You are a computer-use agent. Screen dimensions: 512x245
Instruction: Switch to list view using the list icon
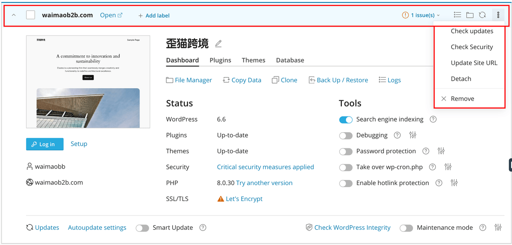click(457, 14)
